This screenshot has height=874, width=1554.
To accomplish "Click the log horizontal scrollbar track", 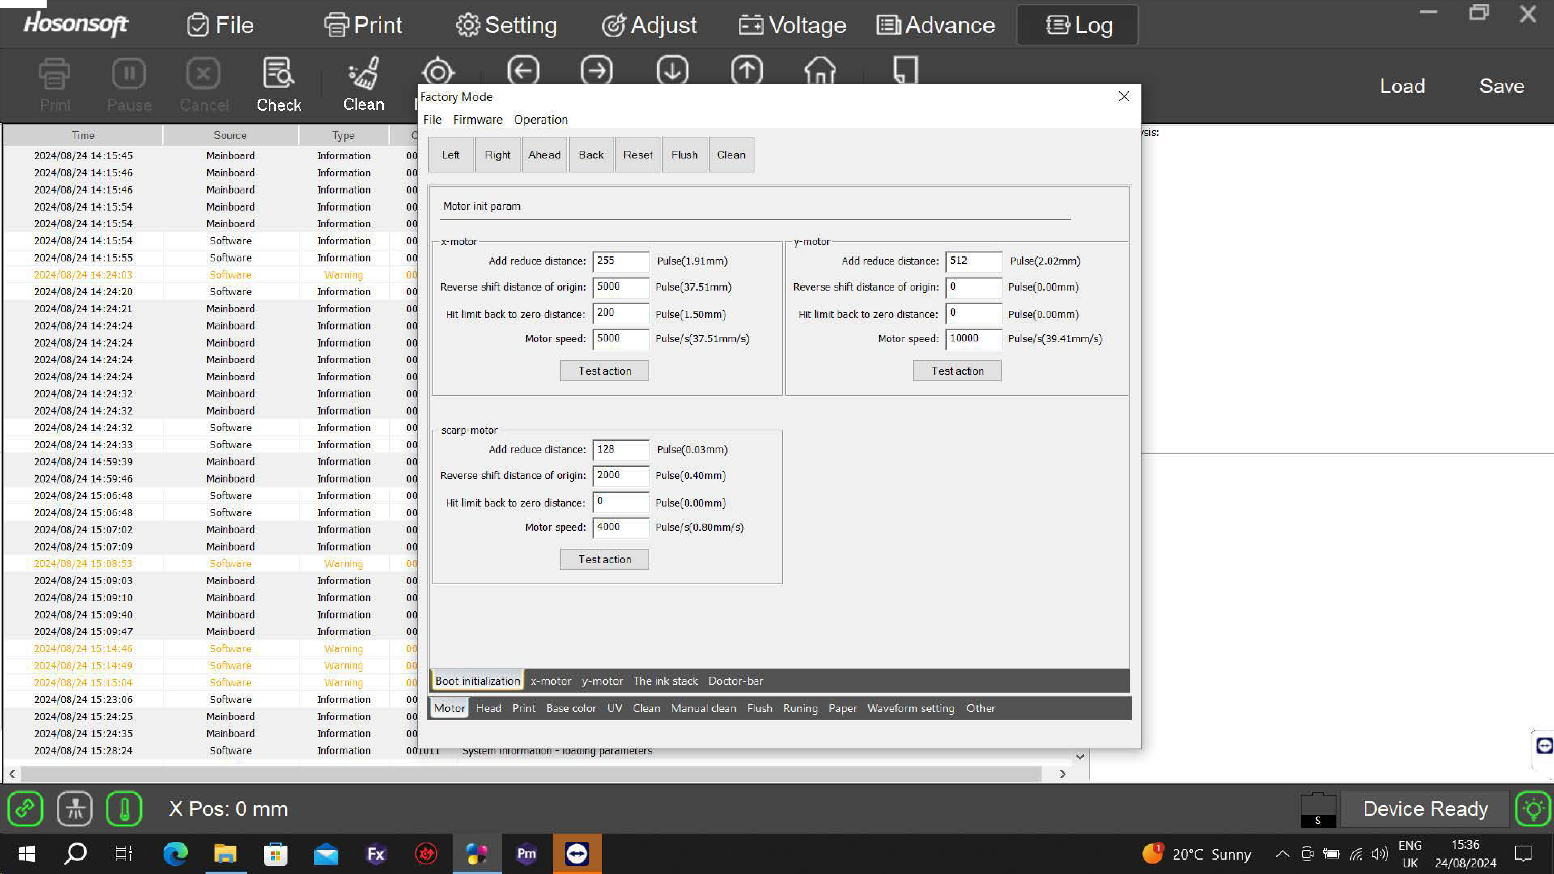I will 531,774.
